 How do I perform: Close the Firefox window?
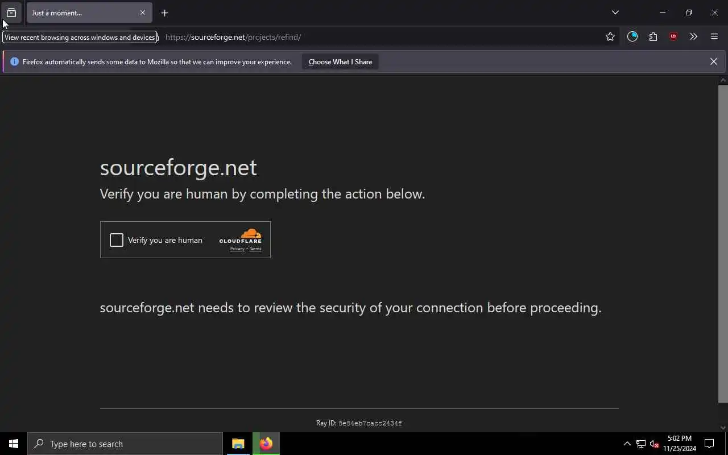point(714,13)
